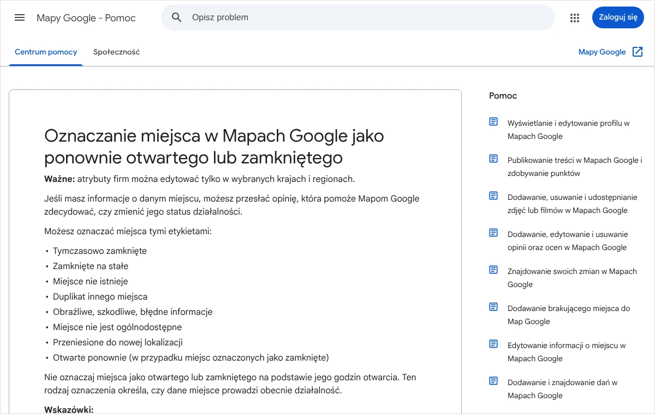This screenshot has width=655, height=414.
Task: Click article icon for Dodawanie brakującego miejsca
Action: [493, 307]
